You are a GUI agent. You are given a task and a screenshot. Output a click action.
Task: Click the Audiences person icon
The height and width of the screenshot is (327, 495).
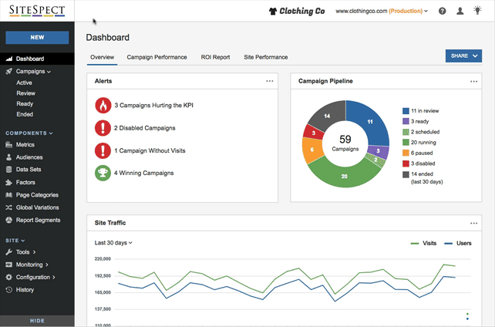tap(8, 157)
